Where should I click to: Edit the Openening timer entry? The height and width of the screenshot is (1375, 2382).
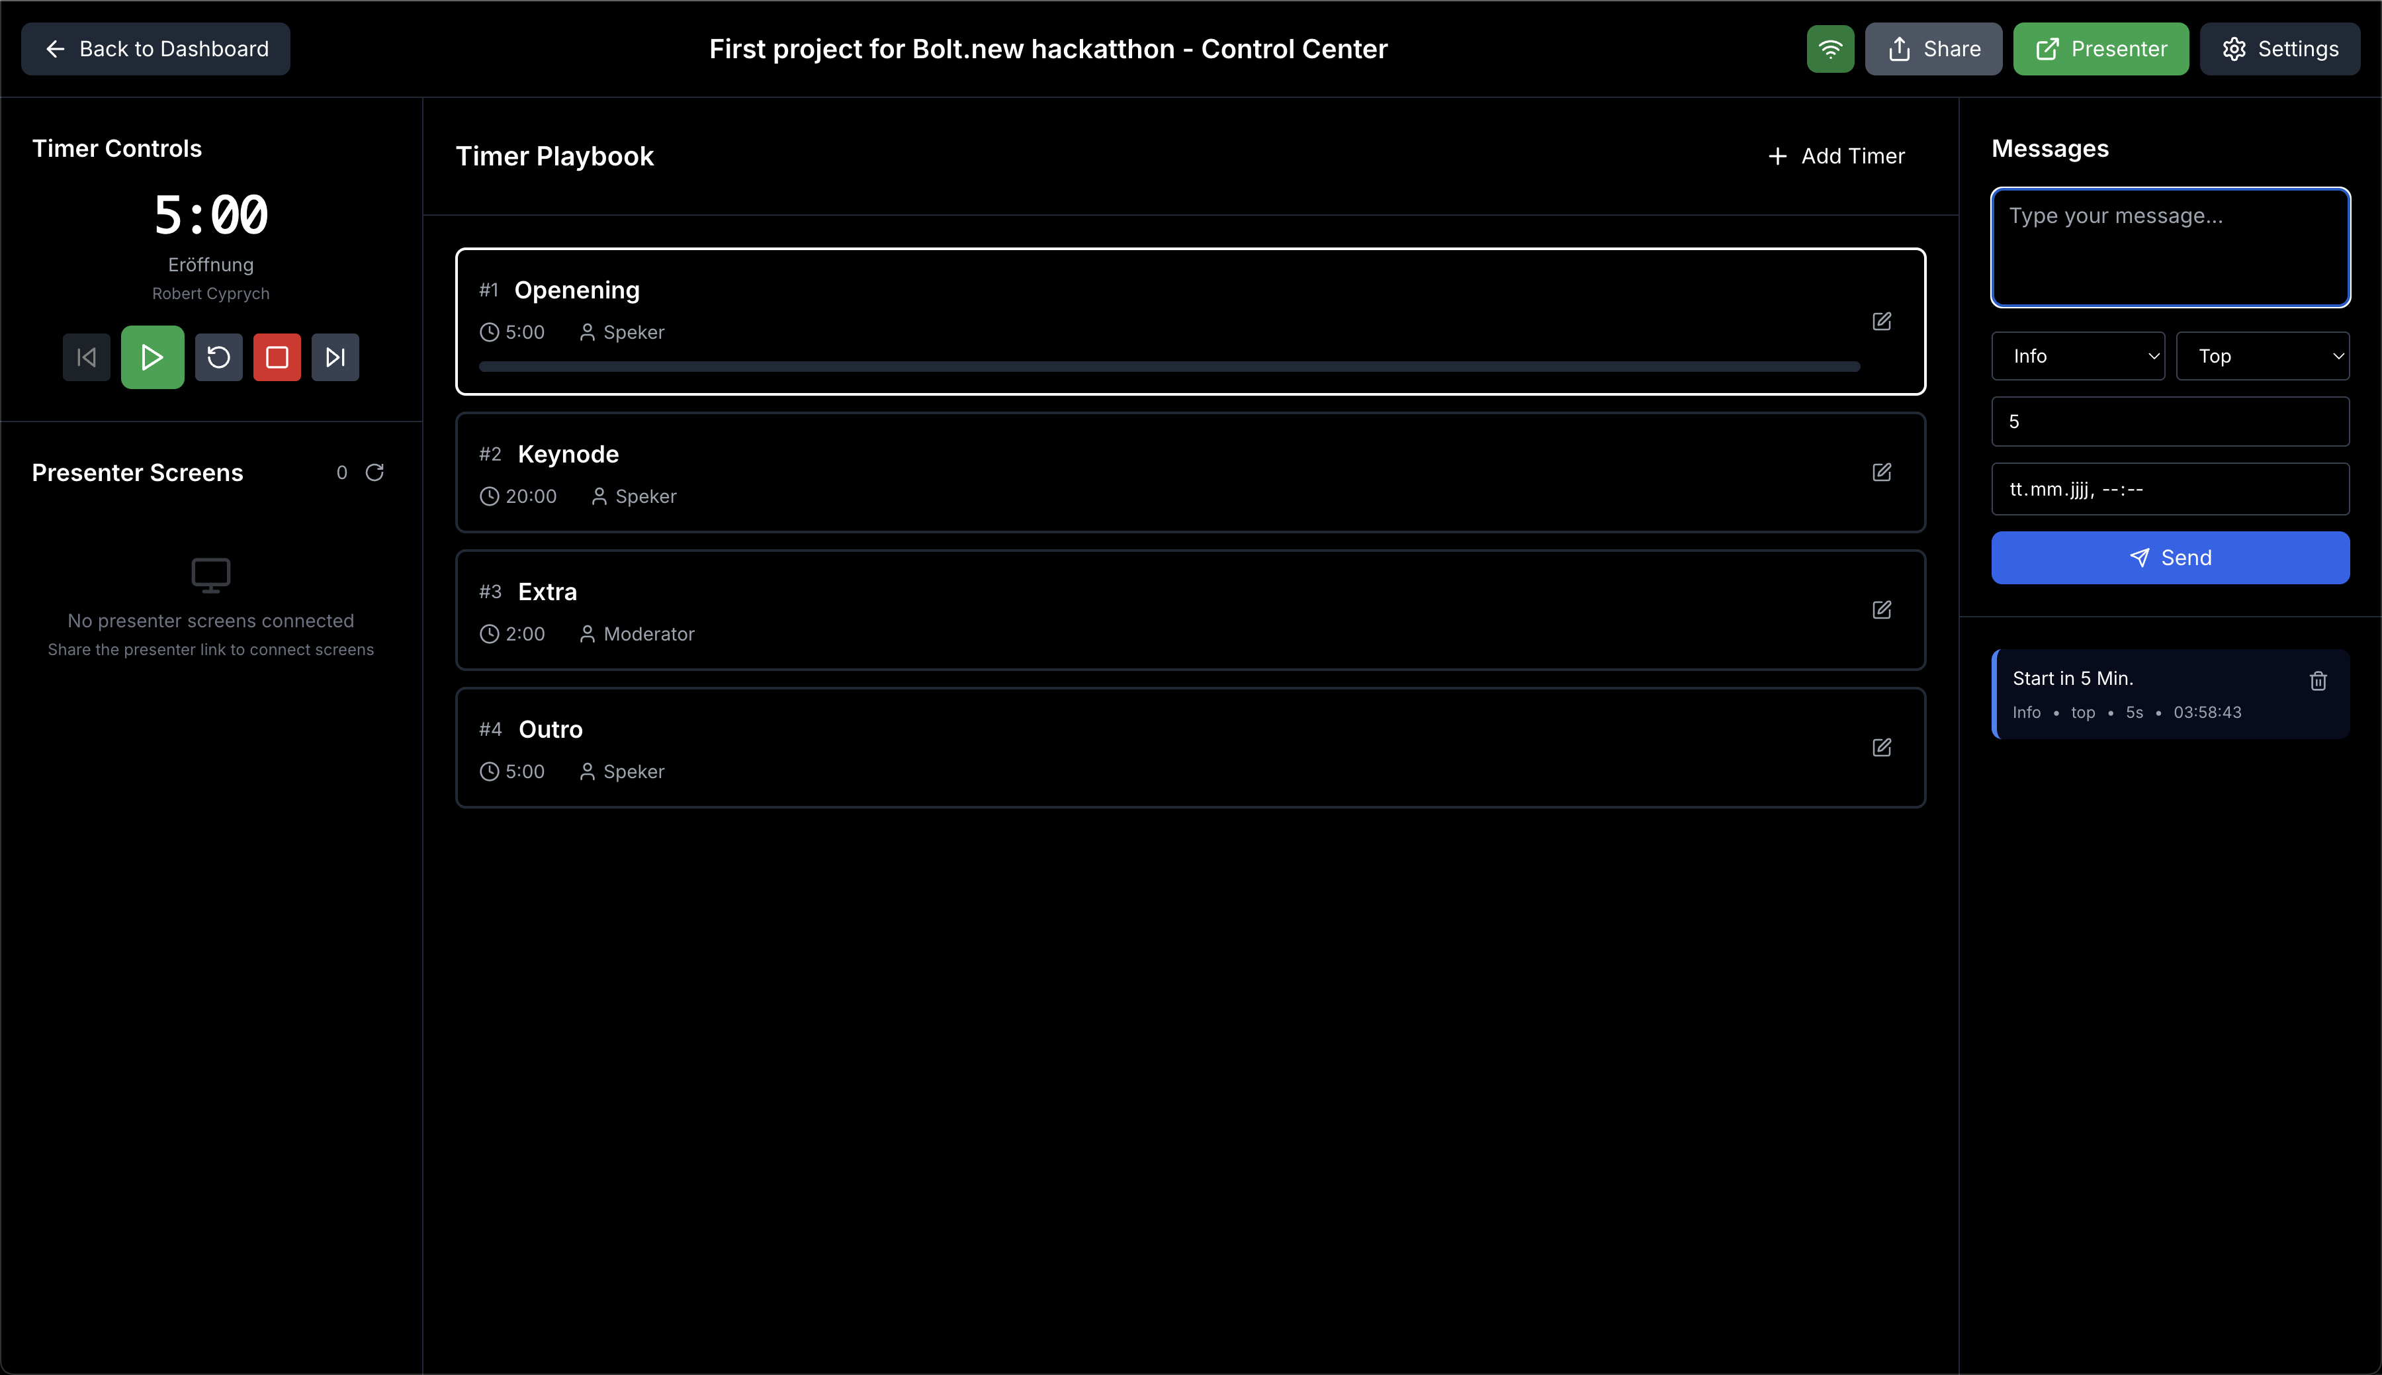[x=1880, y=321]
